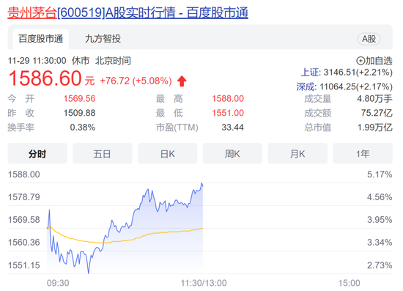Click the 昨收 value 1509.88

pos(79,113)
